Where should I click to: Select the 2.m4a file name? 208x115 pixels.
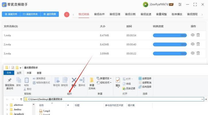7,45
